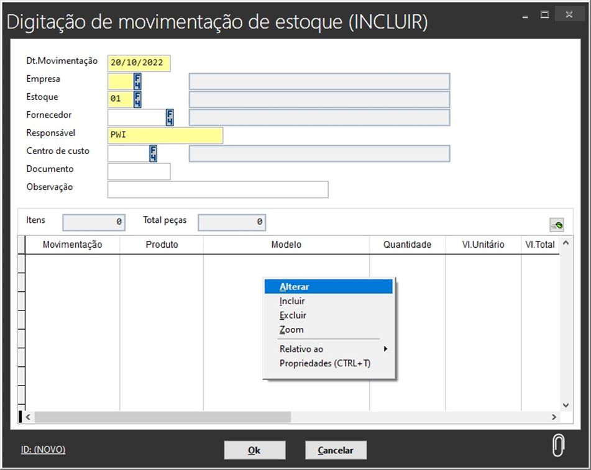This screenshot has height=470, width=591.
Task: Click the Total peças count field
Action: click(x=232, y=222)
